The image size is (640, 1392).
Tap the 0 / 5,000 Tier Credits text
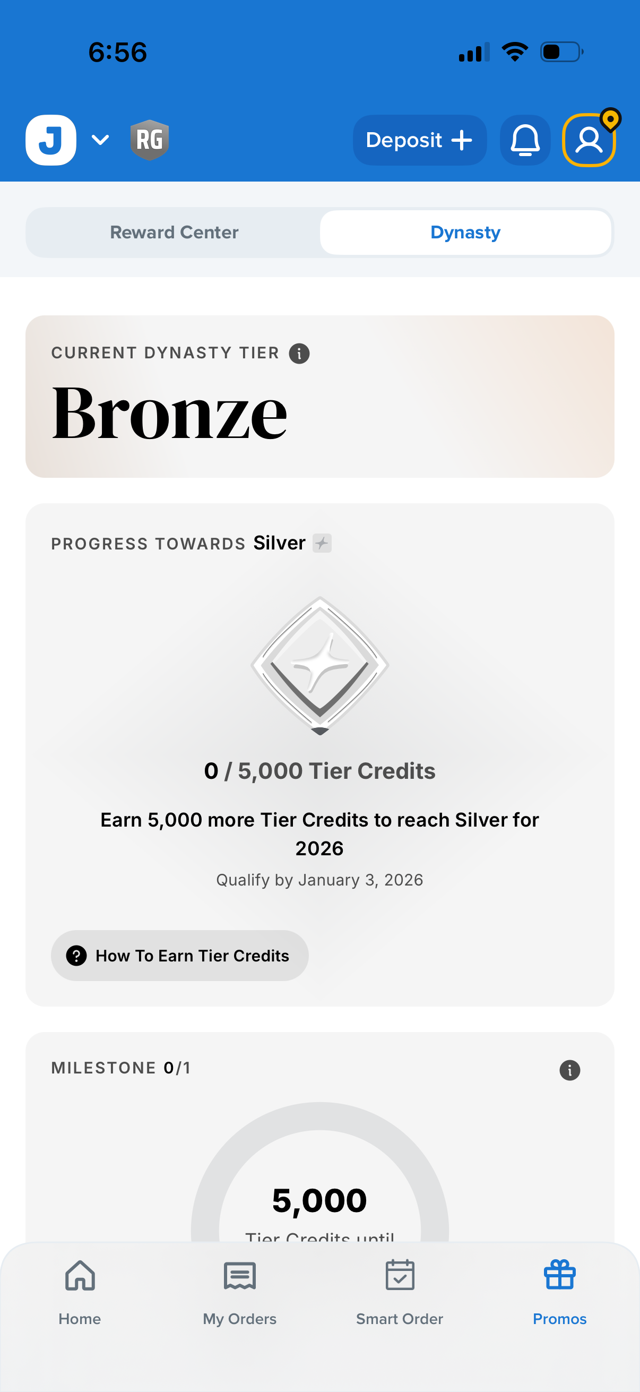click(319, 771)
